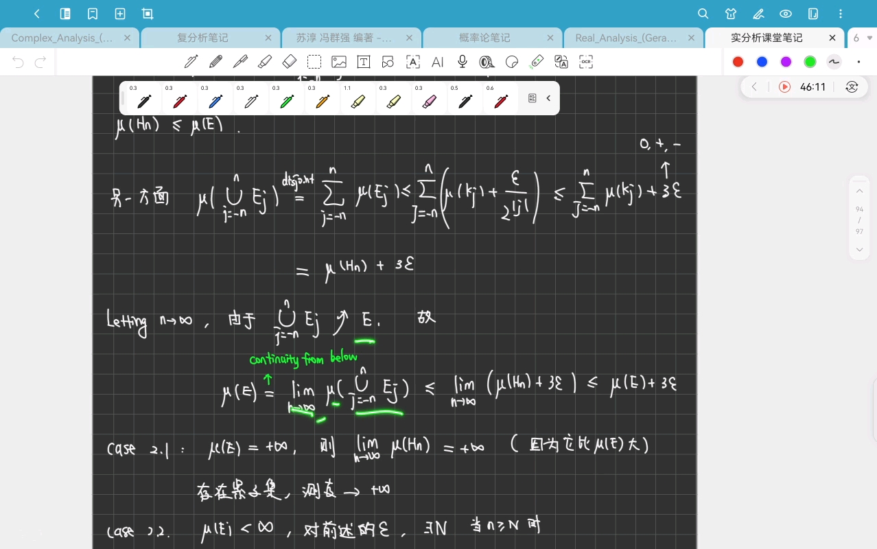Choose the green 0.3 pen preset
Viewport: 877px width, 549px height.
click(x=287, y=99)
